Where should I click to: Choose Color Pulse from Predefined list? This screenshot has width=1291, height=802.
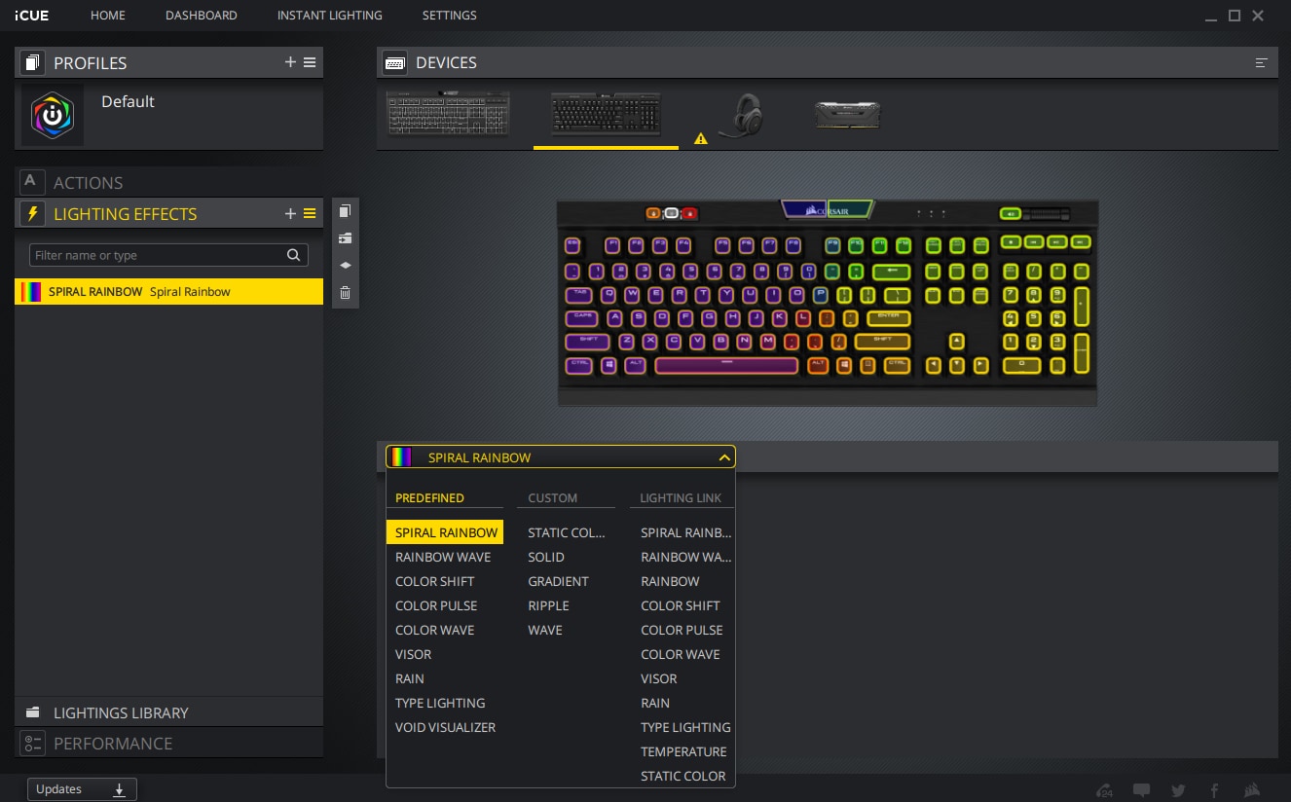click(x=436, y=605)
